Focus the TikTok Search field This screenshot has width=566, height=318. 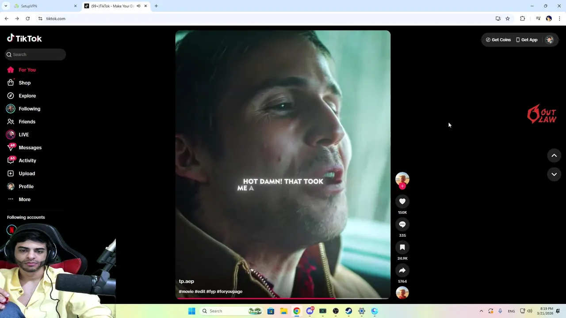[35, 54]
